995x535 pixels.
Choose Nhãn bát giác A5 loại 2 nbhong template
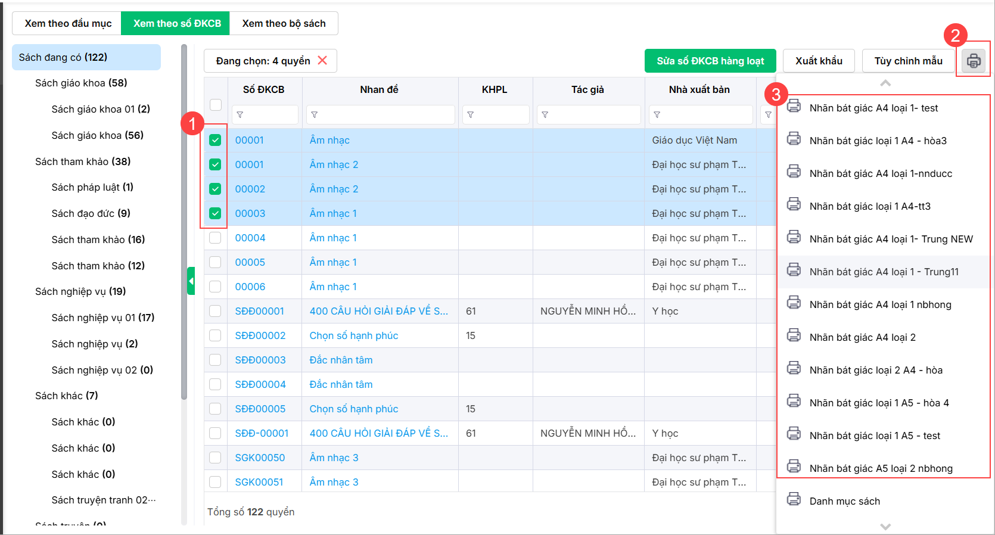tap(881, 468)
